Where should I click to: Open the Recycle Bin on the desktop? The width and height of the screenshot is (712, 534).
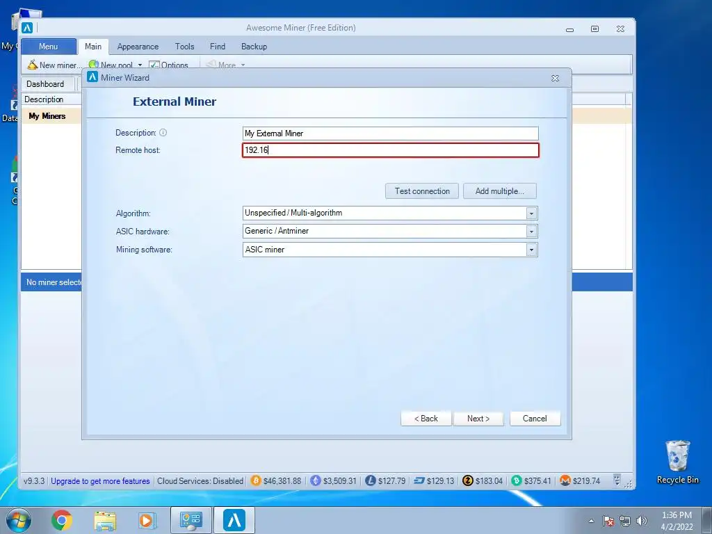[677, 462]
